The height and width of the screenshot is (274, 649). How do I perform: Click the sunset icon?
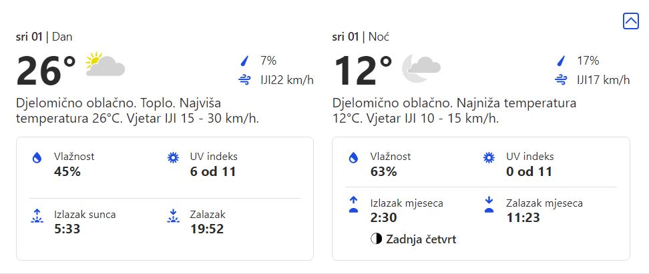coord(173,215)
